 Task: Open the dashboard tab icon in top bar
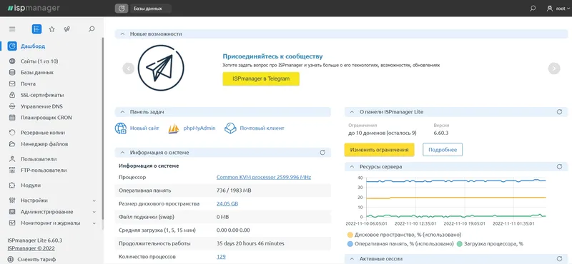pyautogui.click(x=122, y=8)
